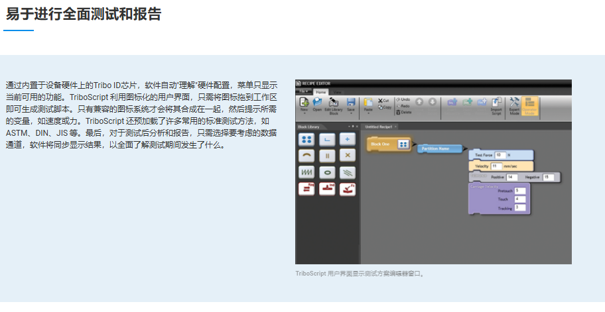Click the Open folder icon
605x312 pixels.
pos(317,102)
